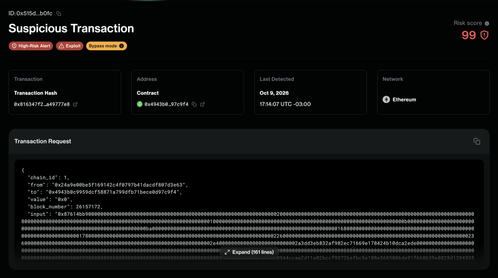Image resolution: width=498 pixels, height=278 pixels.
Task: Click the Risk score label
Action: tap(468, 23)
